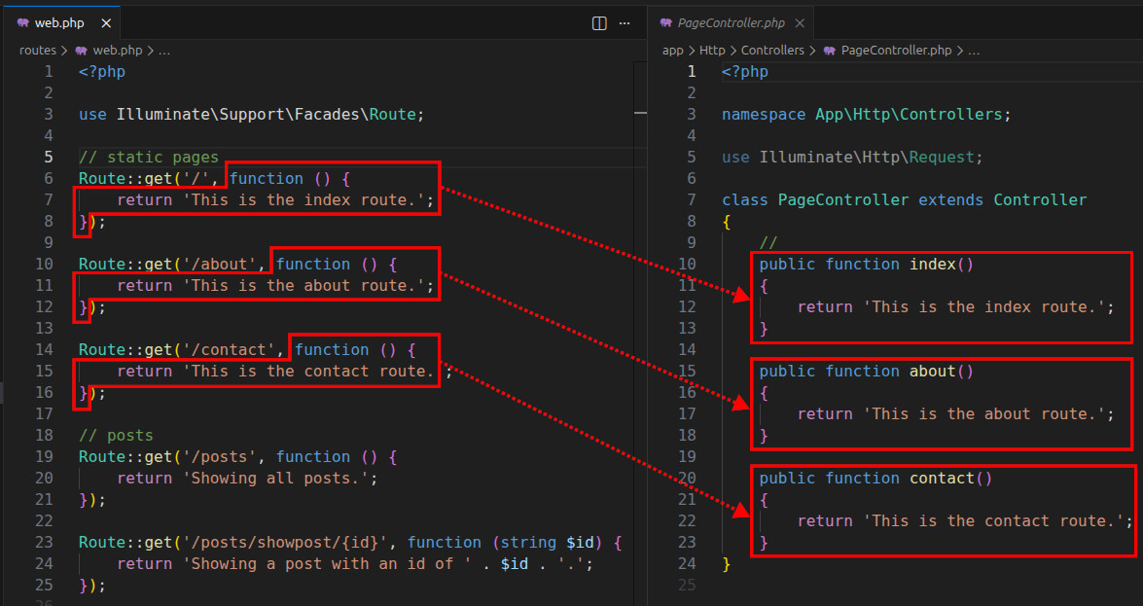Click the PHP file icon in web.php tab
The height and width of the screenshot is (606, 1143).
tap(22, 22)
